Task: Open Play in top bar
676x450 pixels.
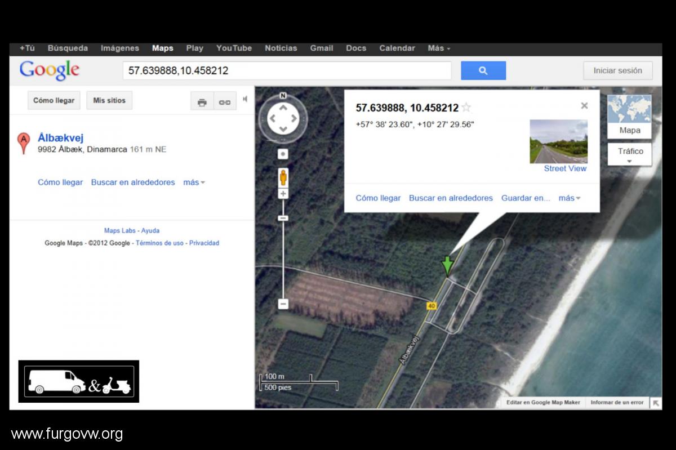Action: [195, 48]
